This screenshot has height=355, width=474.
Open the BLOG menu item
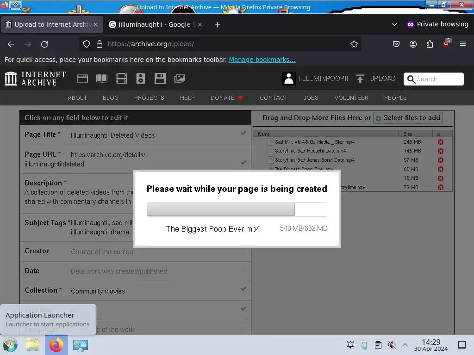tap(111, 98)
